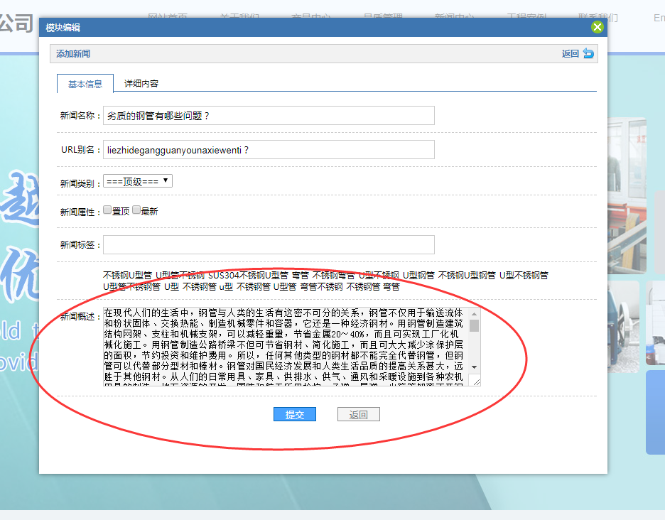Click the empty 新闻标签 input box
Screen dimensions: 665x520
[269, 244]
